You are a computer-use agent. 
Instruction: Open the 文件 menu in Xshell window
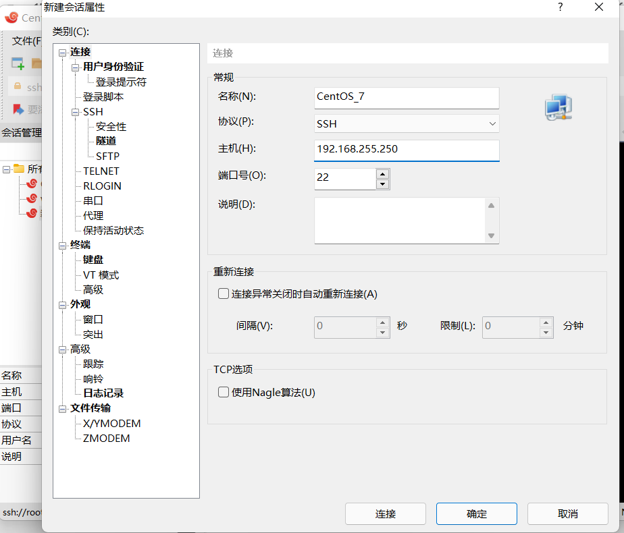(26, 41)
